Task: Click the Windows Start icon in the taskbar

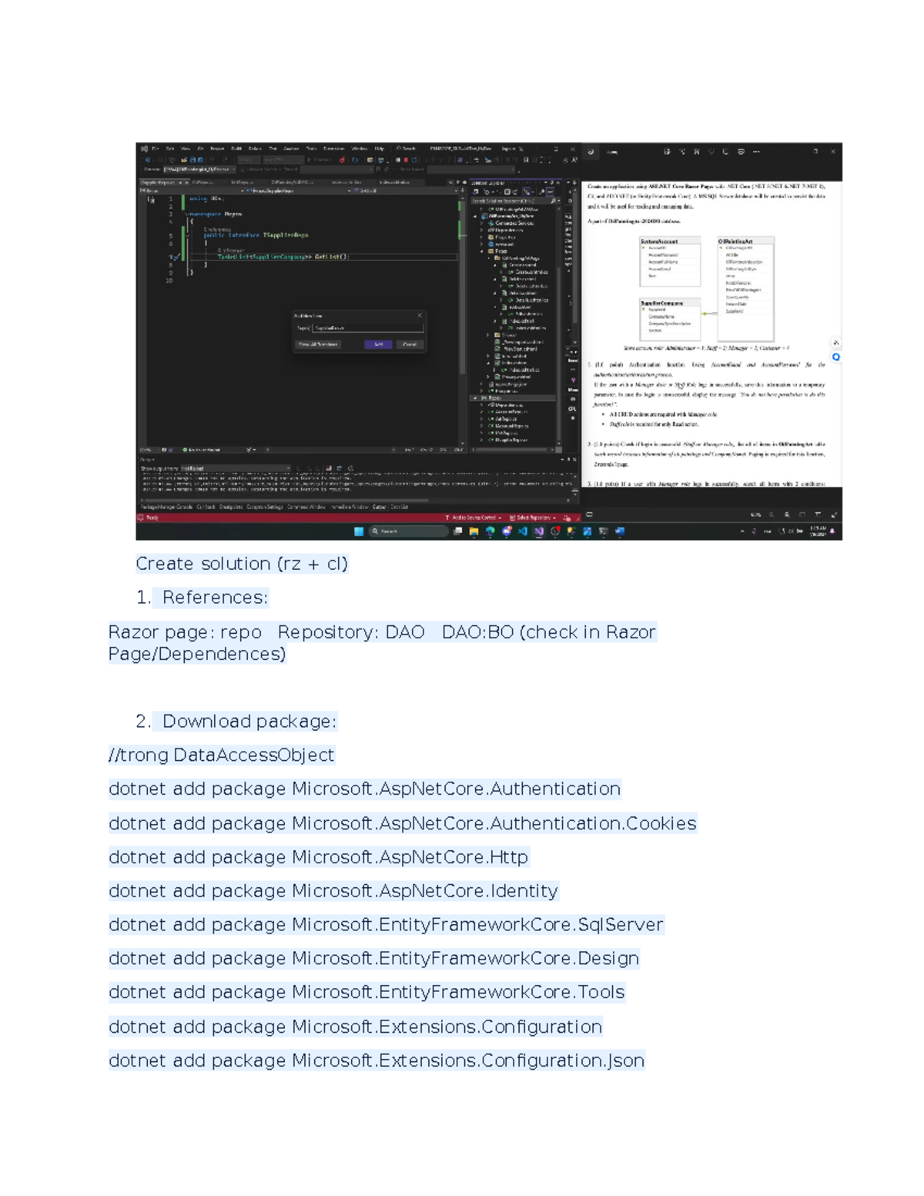Action: [x=358, y=531]
